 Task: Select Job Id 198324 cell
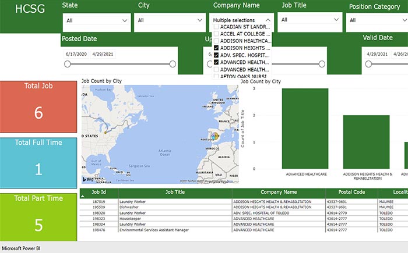99,224
